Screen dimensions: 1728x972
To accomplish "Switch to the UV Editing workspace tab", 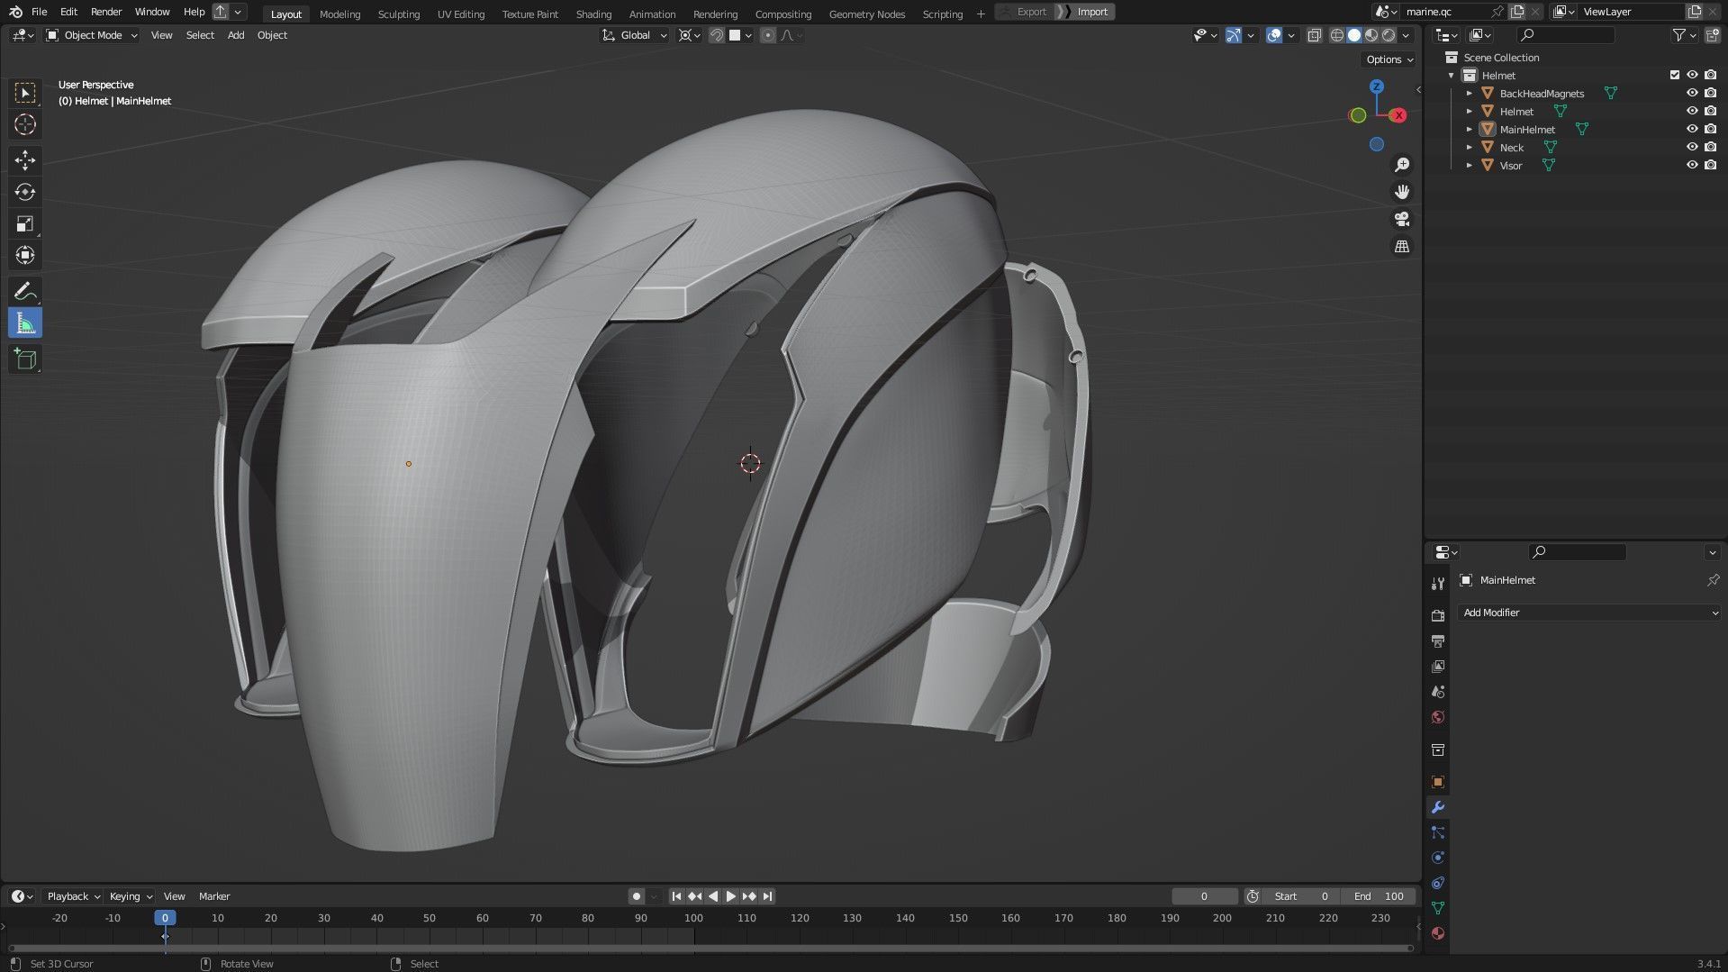I will (x=460, y=14).
